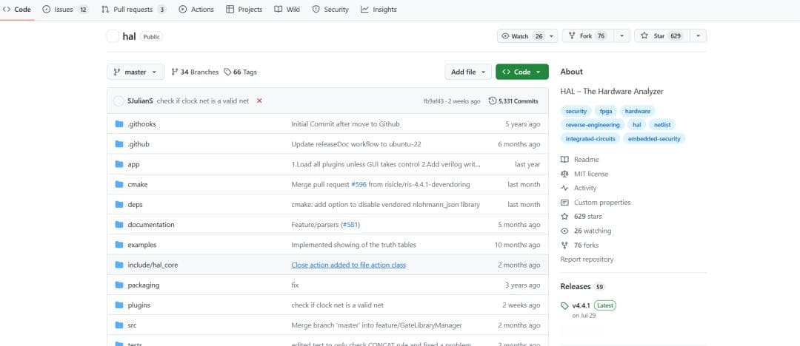Open the v4.4.1 Latest release
This screenshot has width=800, height=346.
588,306
